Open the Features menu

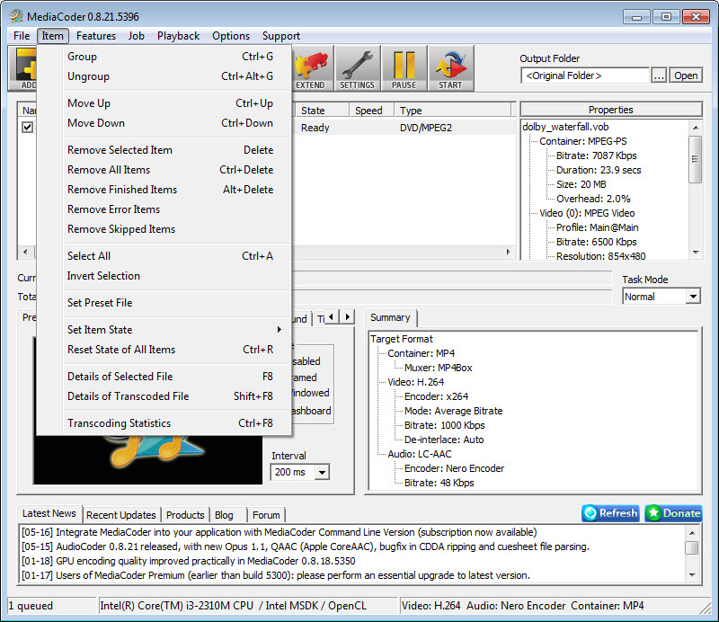point(96,36)
